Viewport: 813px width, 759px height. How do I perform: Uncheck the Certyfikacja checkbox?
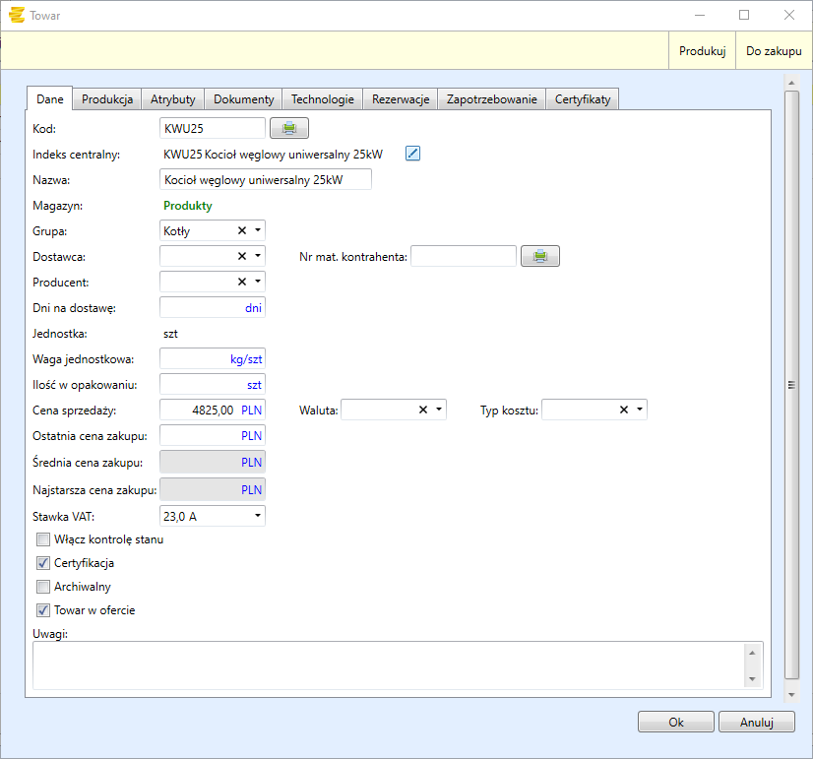click(x=43, y=563)
